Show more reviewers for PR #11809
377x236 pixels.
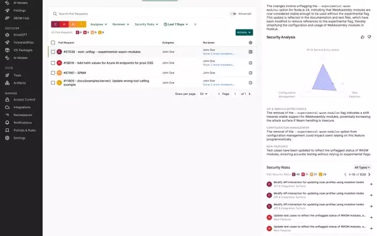click(x=219, y=84)
